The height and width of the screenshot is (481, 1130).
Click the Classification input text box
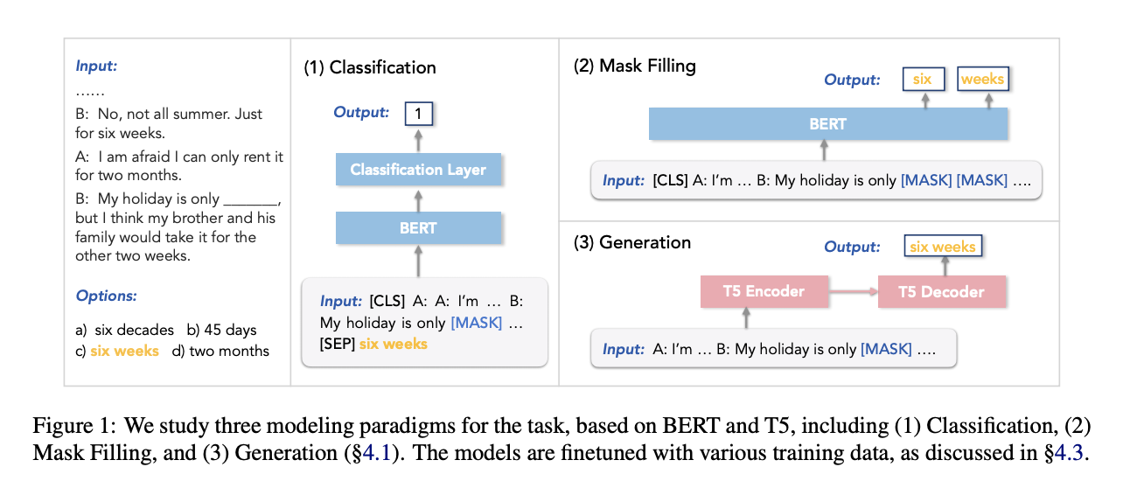(424, 322)
